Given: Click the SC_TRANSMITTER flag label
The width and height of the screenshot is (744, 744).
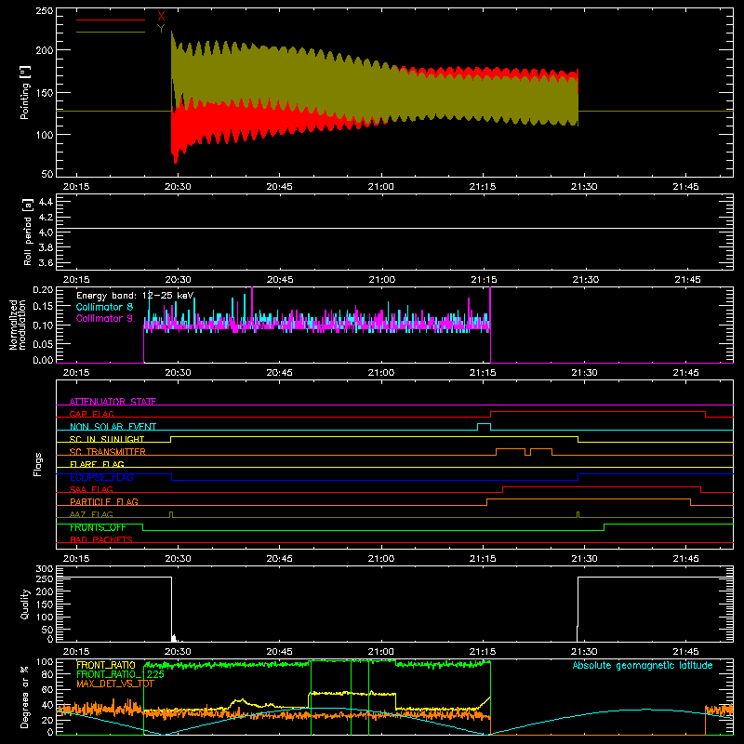Looking at the screenshot, I should click(x=108, y=452).
